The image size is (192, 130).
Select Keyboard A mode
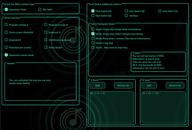46,32
